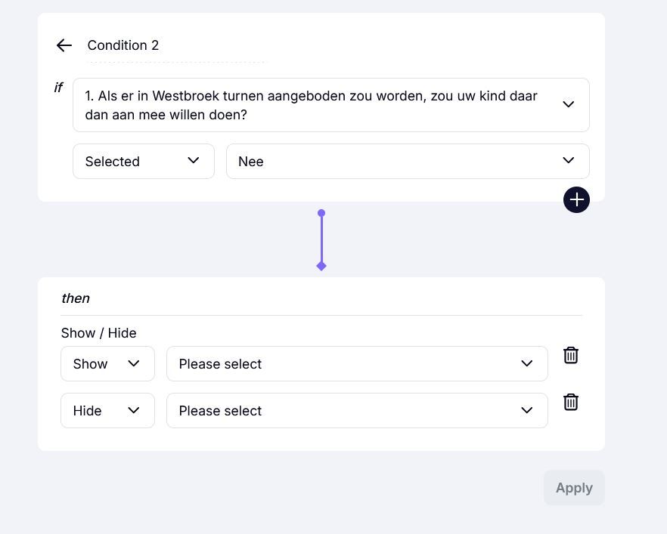Click the purple connector diamond above then
Screen dimensions: 667x534
[x=321, y=267]
